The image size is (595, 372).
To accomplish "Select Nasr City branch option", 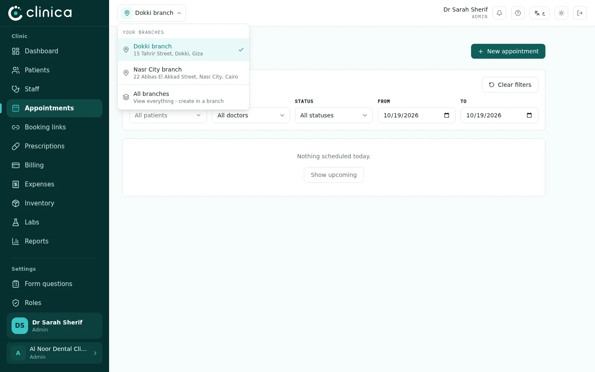I will coord(183,73).
